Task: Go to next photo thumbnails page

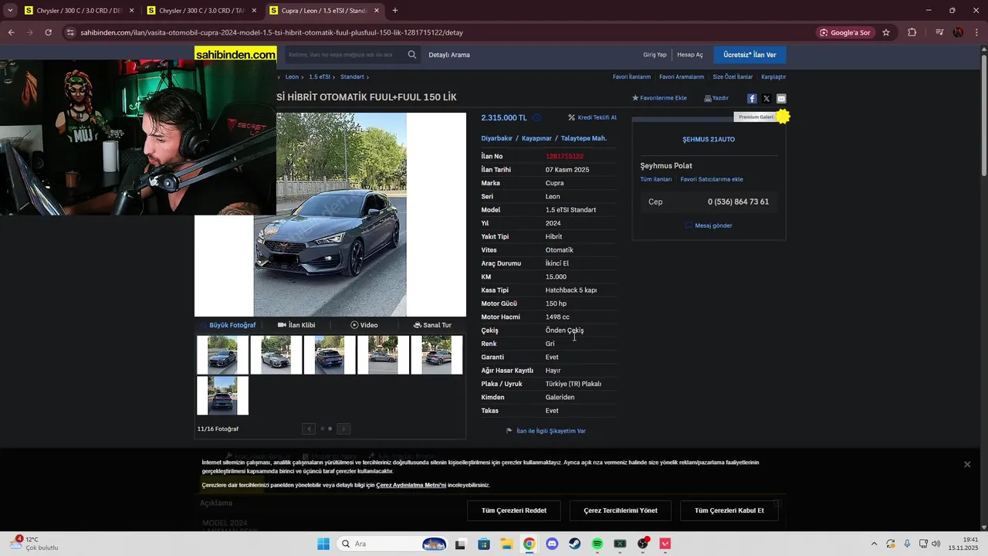Action: 343,429
